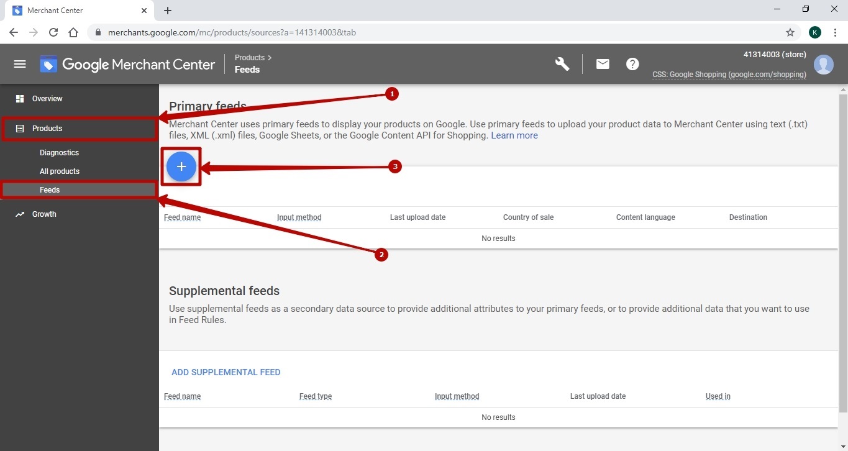The image size is (848, 451).
Task: Click the Learn more link
Action: 514,135
